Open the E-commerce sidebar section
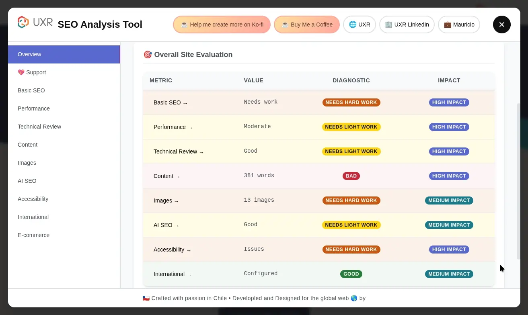The width and height of the screenshot is (528, 315). (x=34, y=235)
